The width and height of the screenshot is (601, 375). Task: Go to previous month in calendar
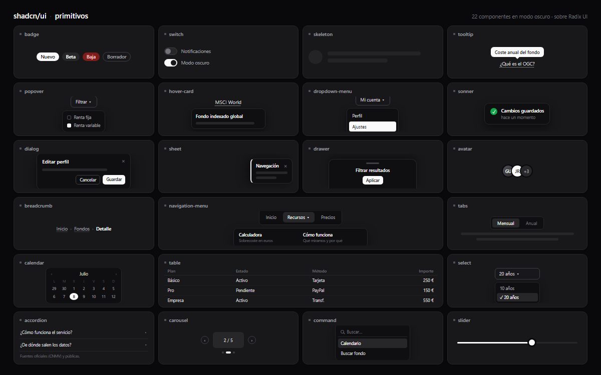coord(52,274)
